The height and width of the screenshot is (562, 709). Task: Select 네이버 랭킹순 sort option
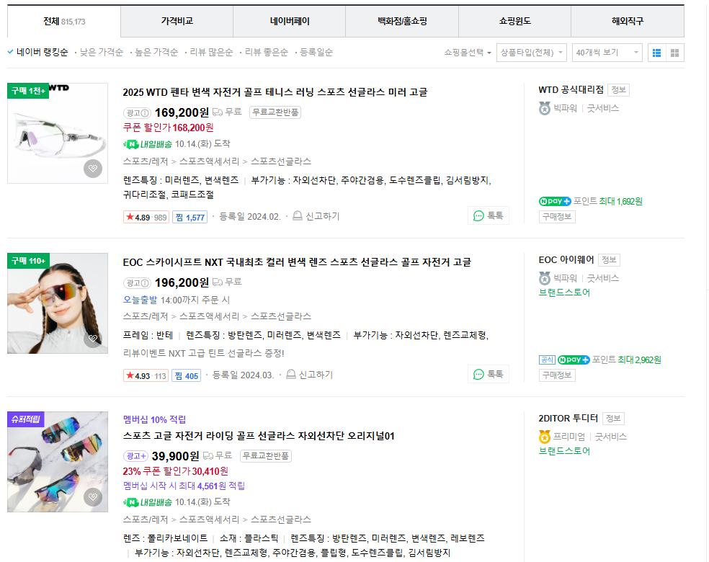42,52
